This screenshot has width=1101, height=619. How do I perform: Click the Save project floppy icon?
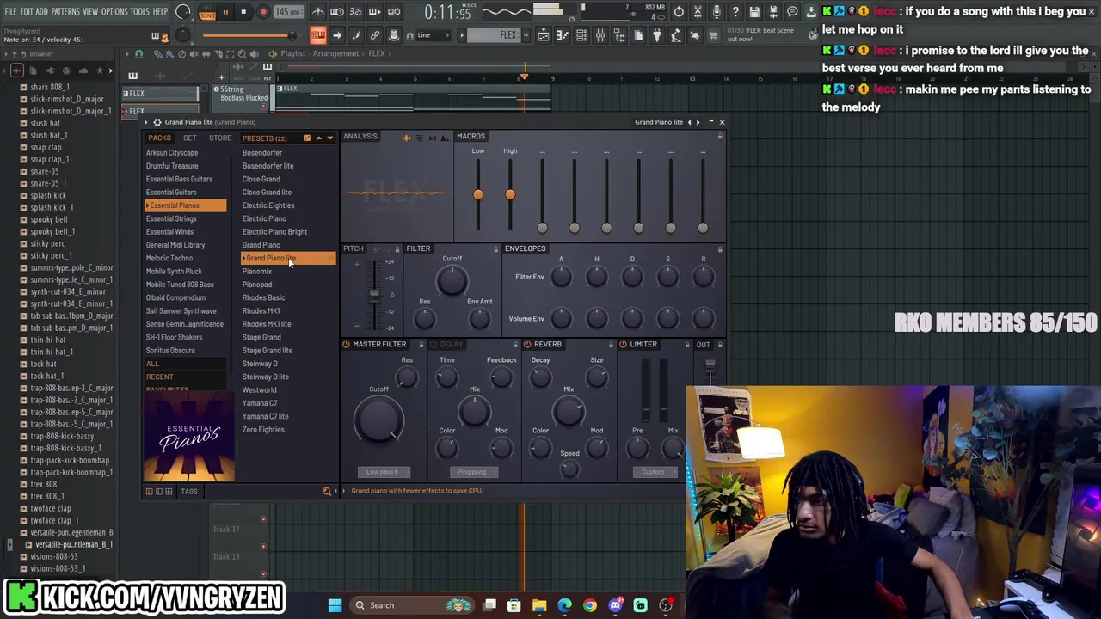point(754,12)
